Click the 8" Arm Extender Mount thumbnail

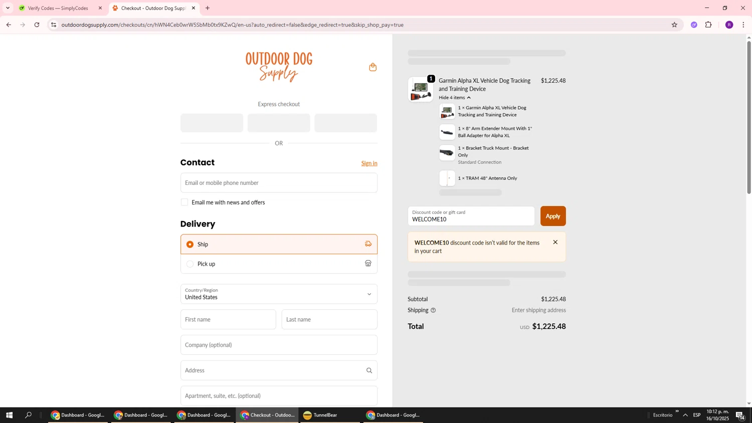click(x=447, y=132)
